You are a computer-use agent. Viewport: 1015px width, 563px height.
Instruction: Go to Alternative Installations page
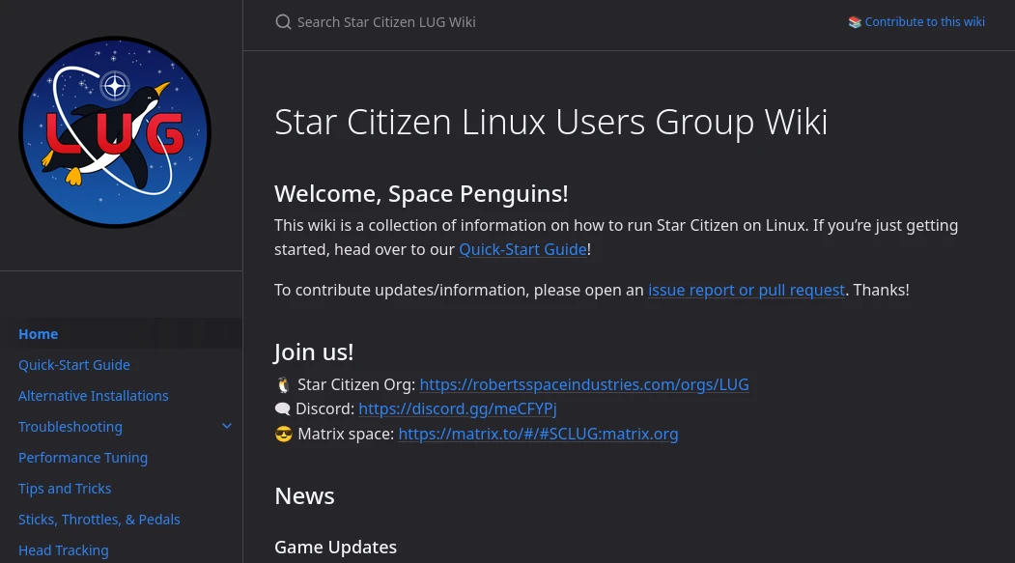coord(94,396)
